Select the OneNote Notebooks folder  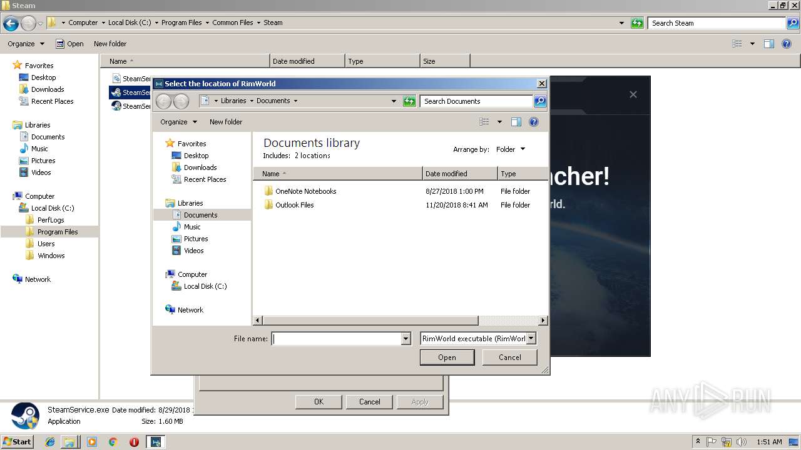pos(300,191)
